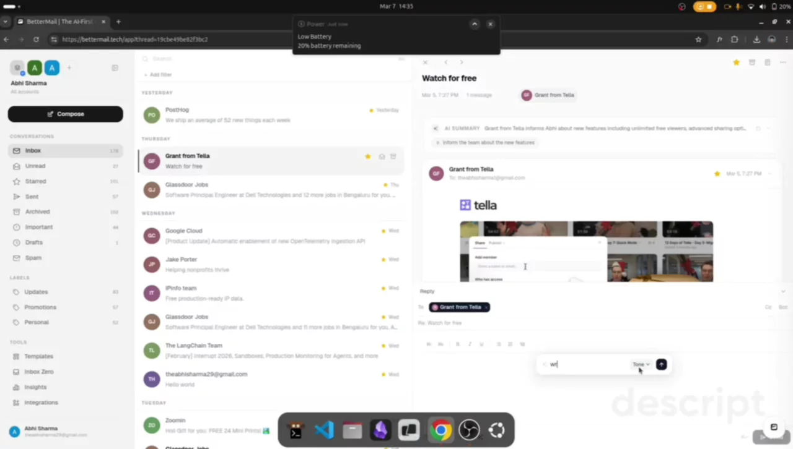Click the AI prompt text field
The height and width of the screenshot is (449, 793).
[589, 365]
